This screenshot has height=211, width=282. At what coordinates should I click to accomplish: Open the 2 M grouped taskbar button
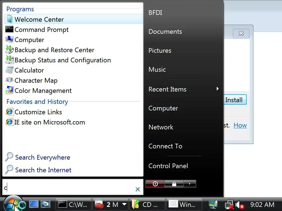(110, 204)
